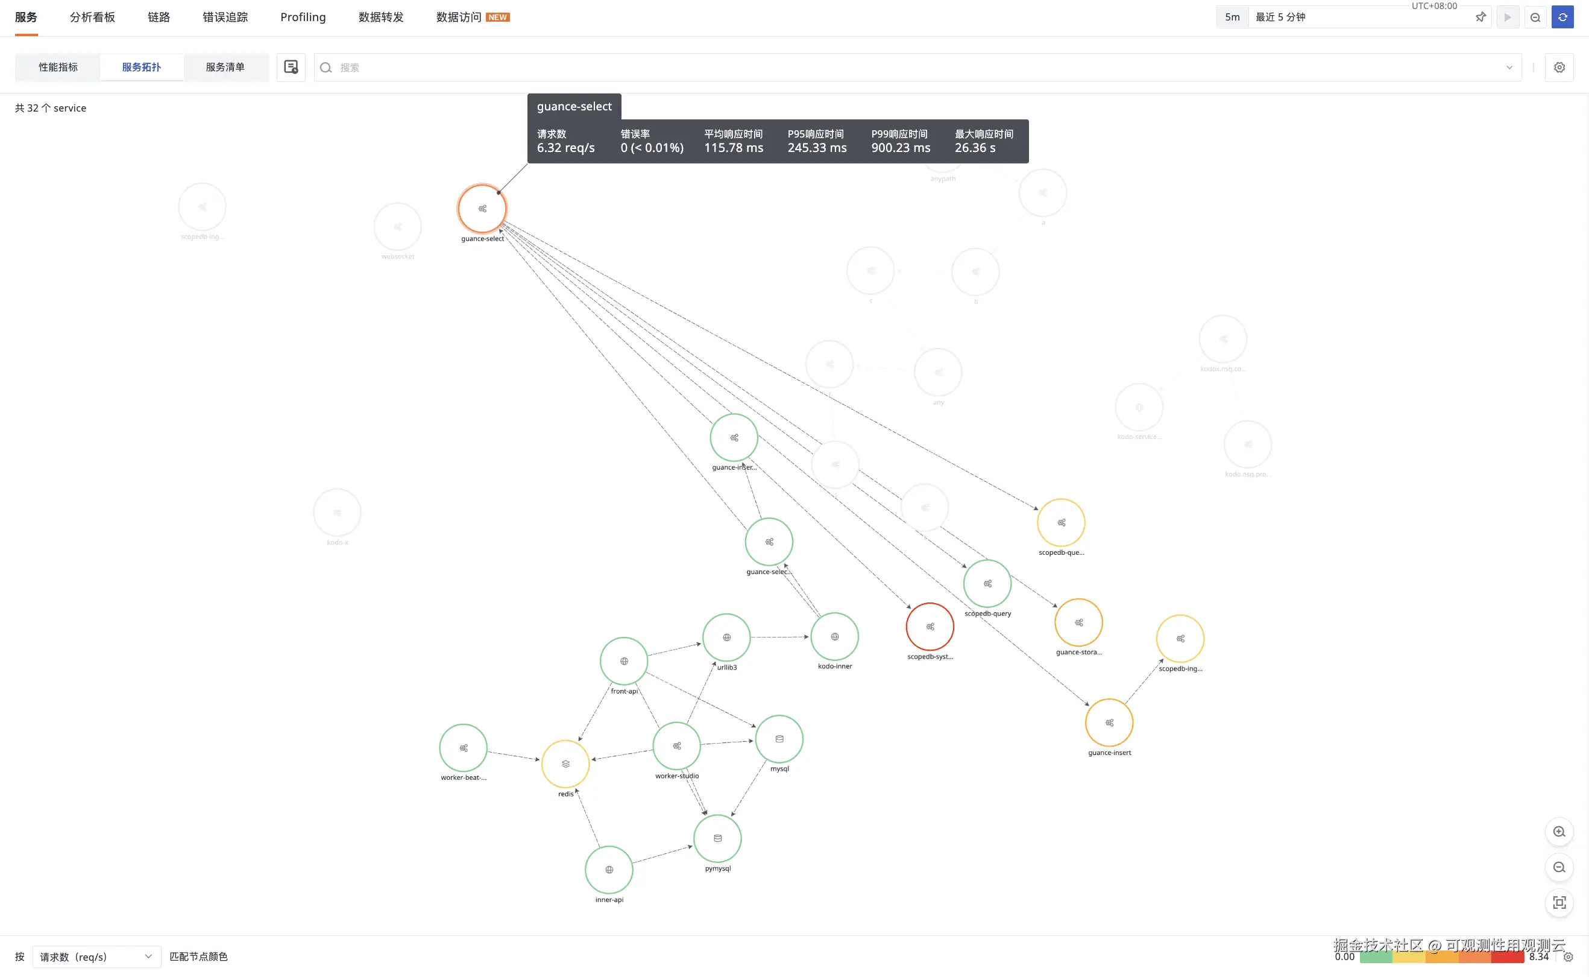This screenshot has width=1589, height=977.
Task: Switch to 性能指标 view
Action: point(58,67)
